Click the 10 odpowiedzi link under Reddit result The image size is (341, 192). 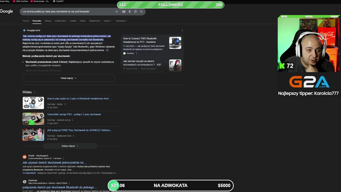pyautogui.click(x=29, y=173)
